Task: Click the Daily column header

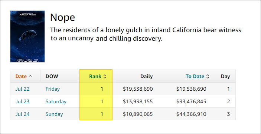Action: [x=147, y=76]
